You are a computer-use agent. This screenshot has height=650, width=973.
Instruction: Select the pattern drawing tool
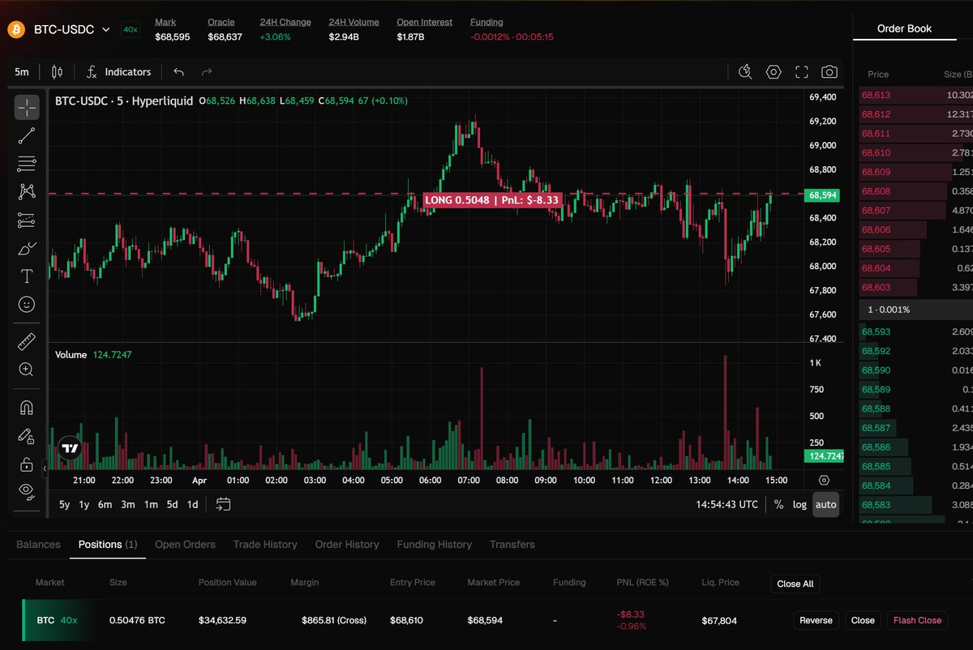pos(27,191)
